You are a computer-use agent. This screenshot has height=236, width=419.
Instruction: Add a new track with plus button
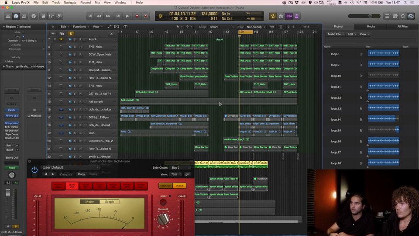53,34
